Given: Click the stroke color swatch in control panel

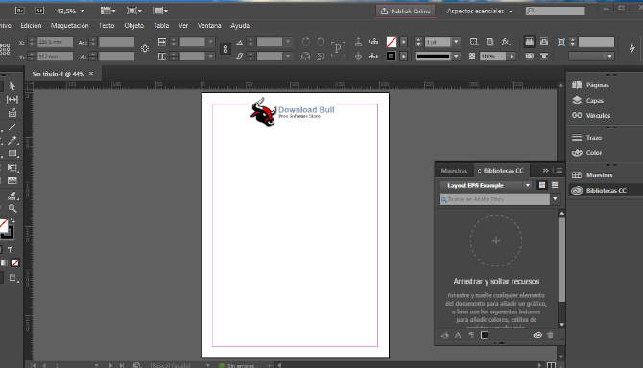Looking at the screenshot, I should point(391,57).
